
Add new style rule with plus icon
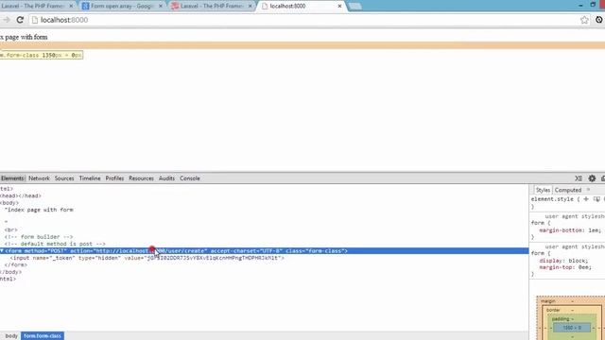point(586,199)
